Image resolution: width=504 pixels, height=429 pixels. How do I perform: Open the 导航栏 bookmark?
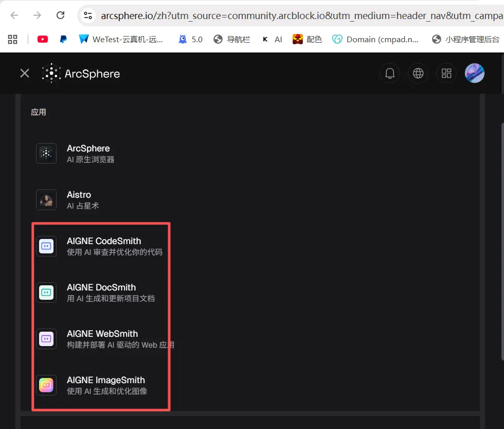[x=231, y=39]
